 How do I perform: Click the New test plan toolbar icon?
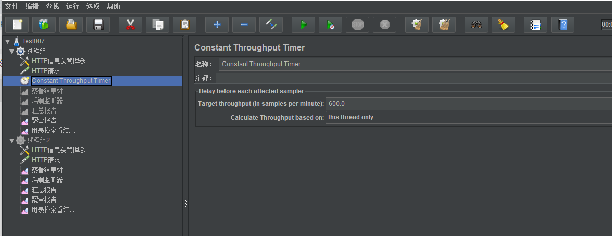tap(17, 25)
